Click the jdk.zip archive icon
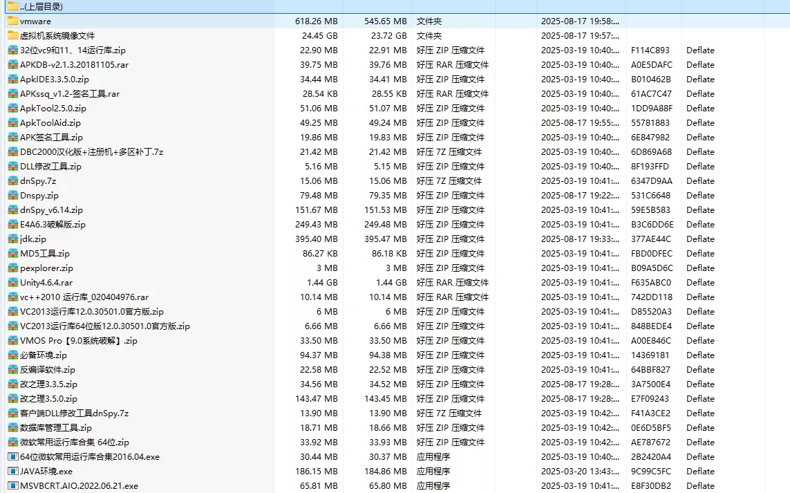Viewport: 790px width, 493px height. point(12,239)
